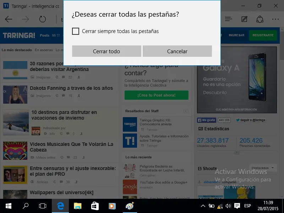Open the Paint taskbar icon

pos(130,206)
